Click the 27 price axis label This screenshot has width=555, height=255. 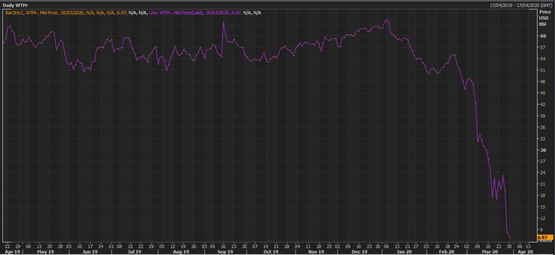coord(542,161)
